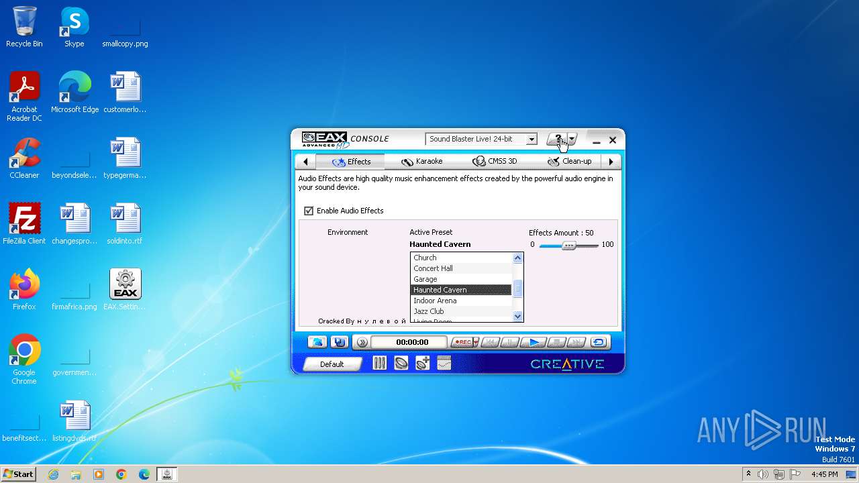The height and width of the screenshot is (483, 859).
Task: Open the REC options dropdown arrow
Action: click(476, 342)
